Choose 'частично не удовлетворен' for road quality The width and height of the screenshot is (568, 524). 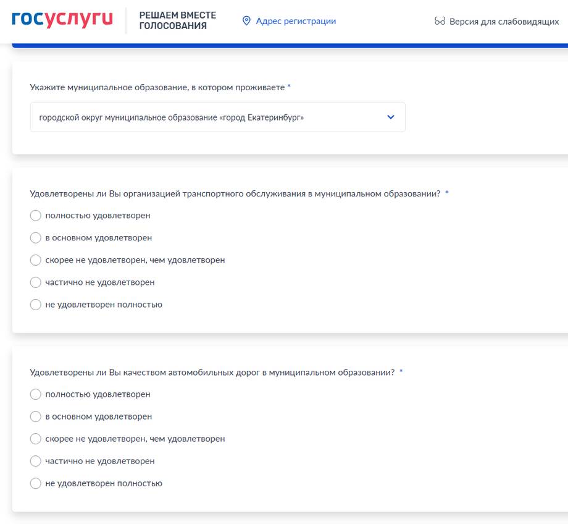(x=36, y=461)
